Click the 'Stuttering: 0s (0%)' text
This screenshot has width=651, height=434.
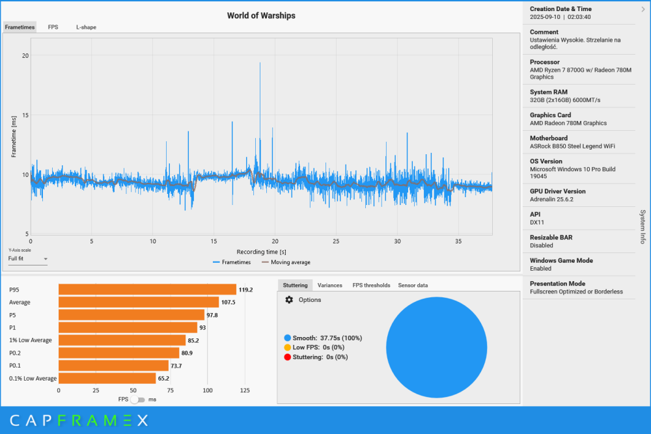[320, 357]
